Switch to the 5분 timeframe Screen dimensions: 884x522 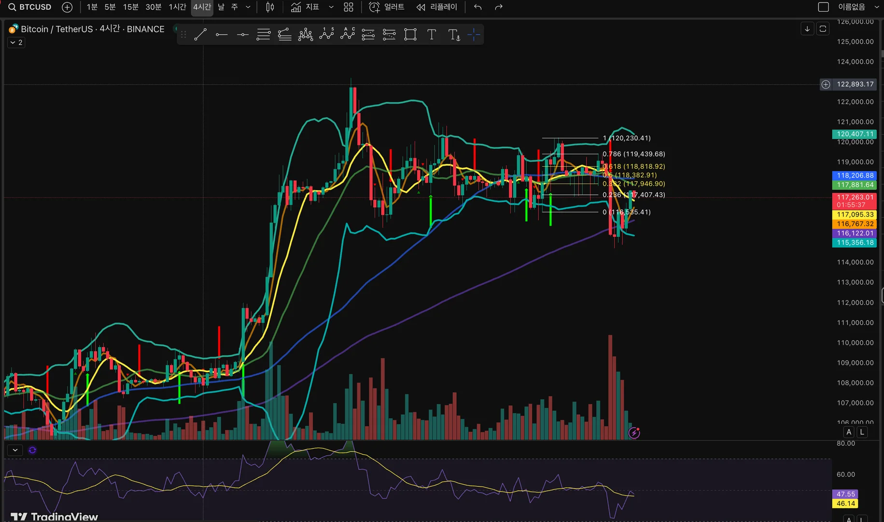[110, 7]
